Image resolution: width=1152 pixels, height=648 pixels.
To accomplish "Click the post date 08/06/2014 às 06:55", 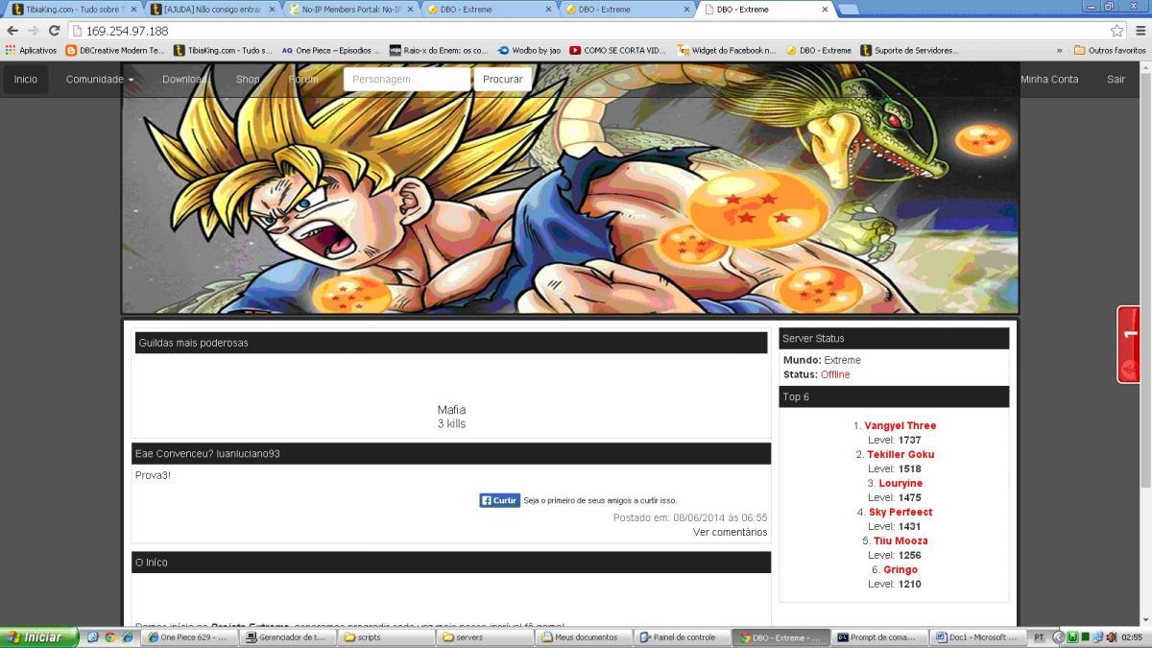I will coord(720,517).
